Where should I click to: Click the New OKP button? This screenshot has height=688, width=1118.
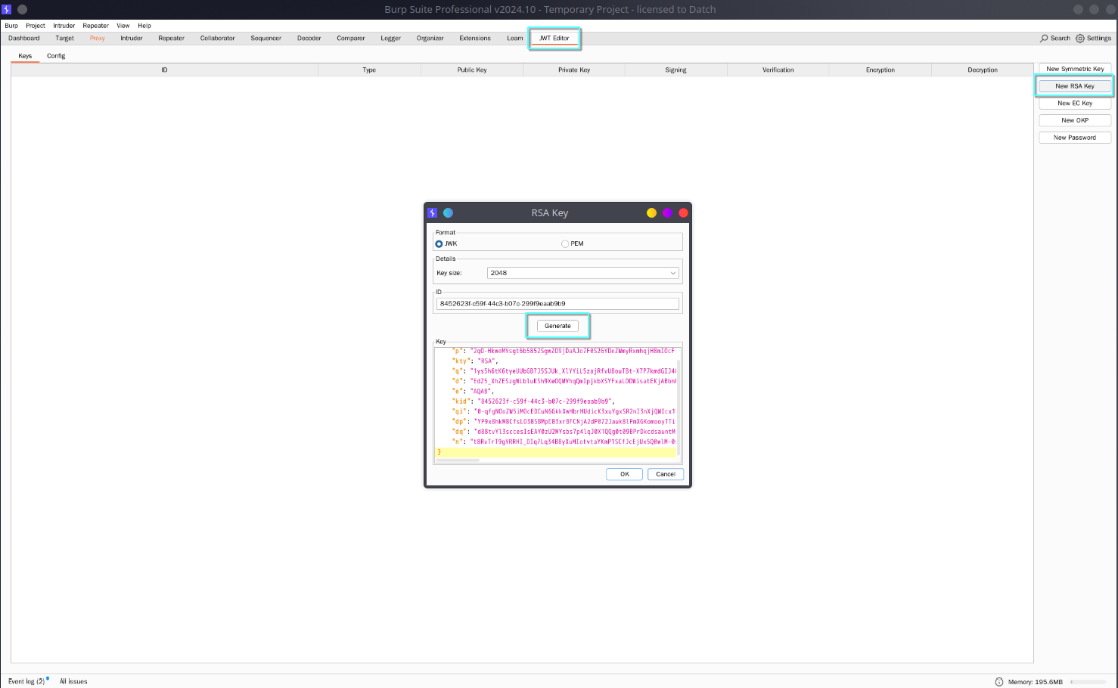[1075, 120]
